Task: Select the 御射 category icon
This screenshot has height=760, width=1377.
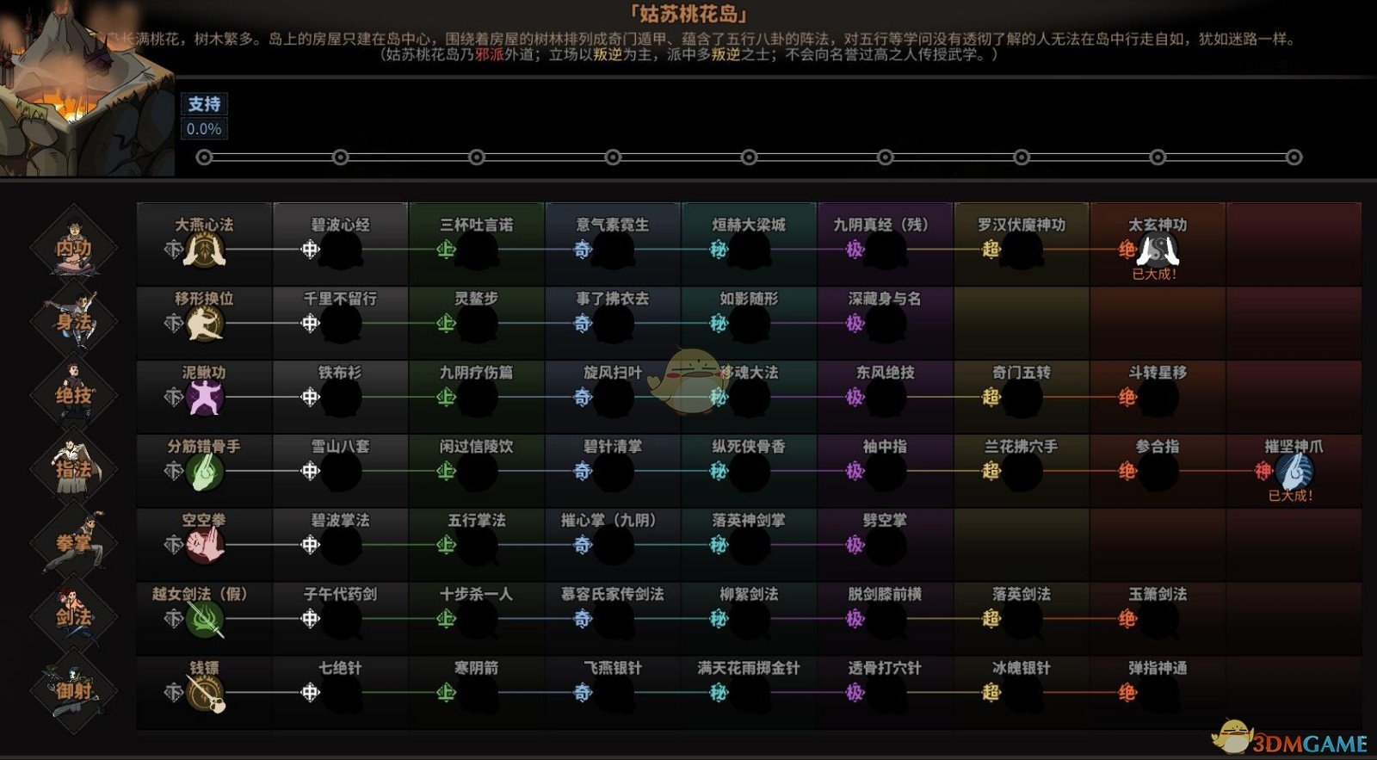Action: point(74,690)
